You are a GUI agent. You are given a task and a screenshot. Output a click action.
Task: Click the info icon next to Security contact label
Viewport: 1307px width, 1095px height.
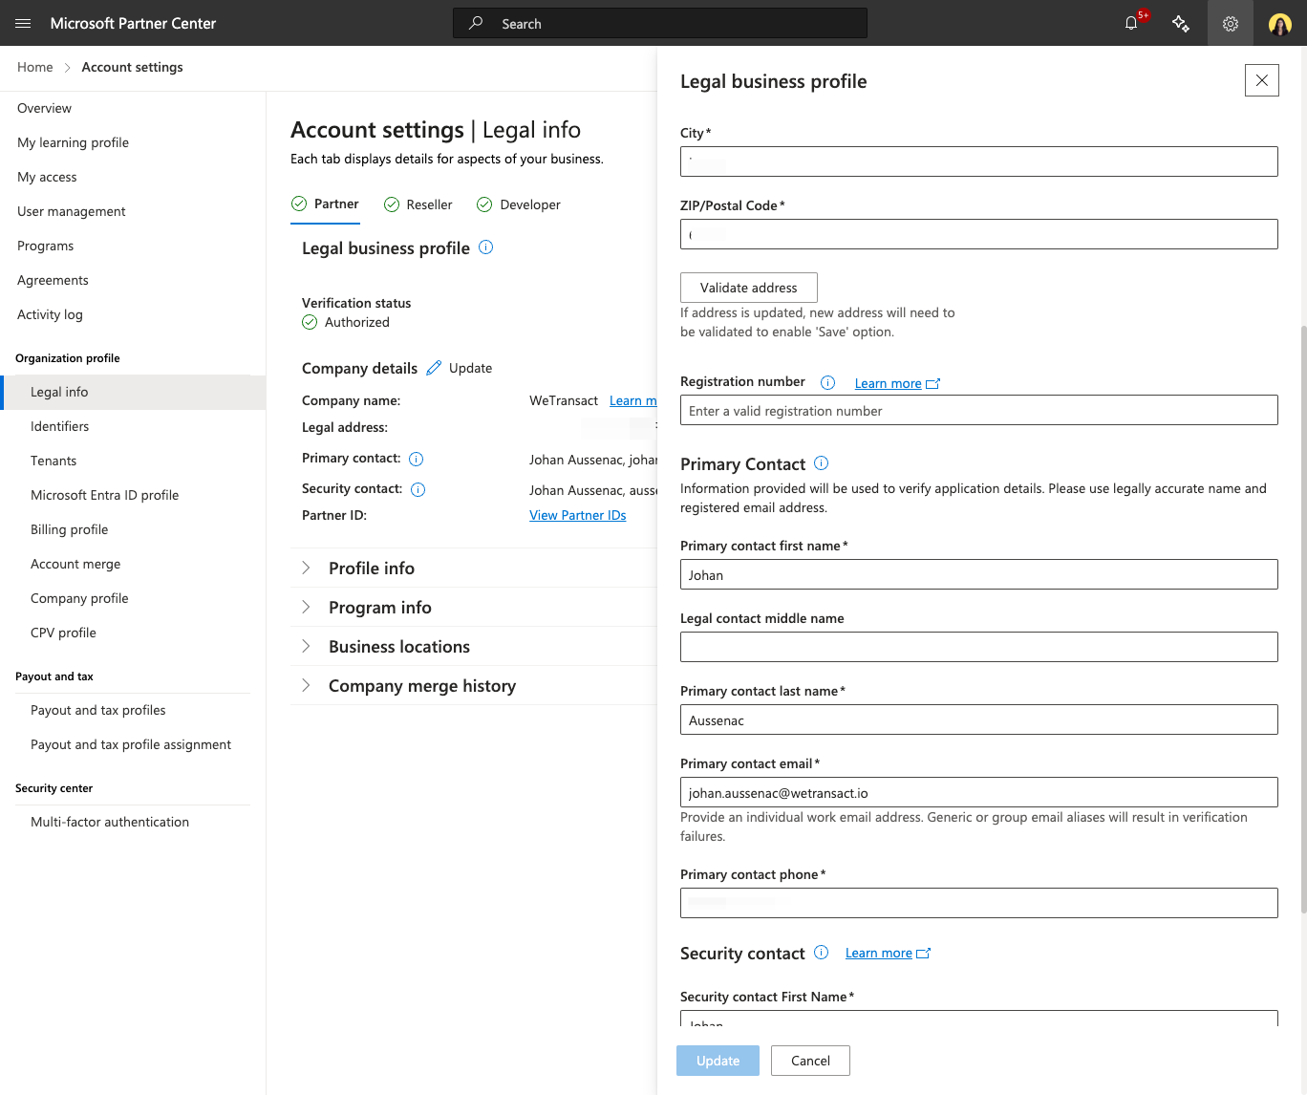click(418, 490)
